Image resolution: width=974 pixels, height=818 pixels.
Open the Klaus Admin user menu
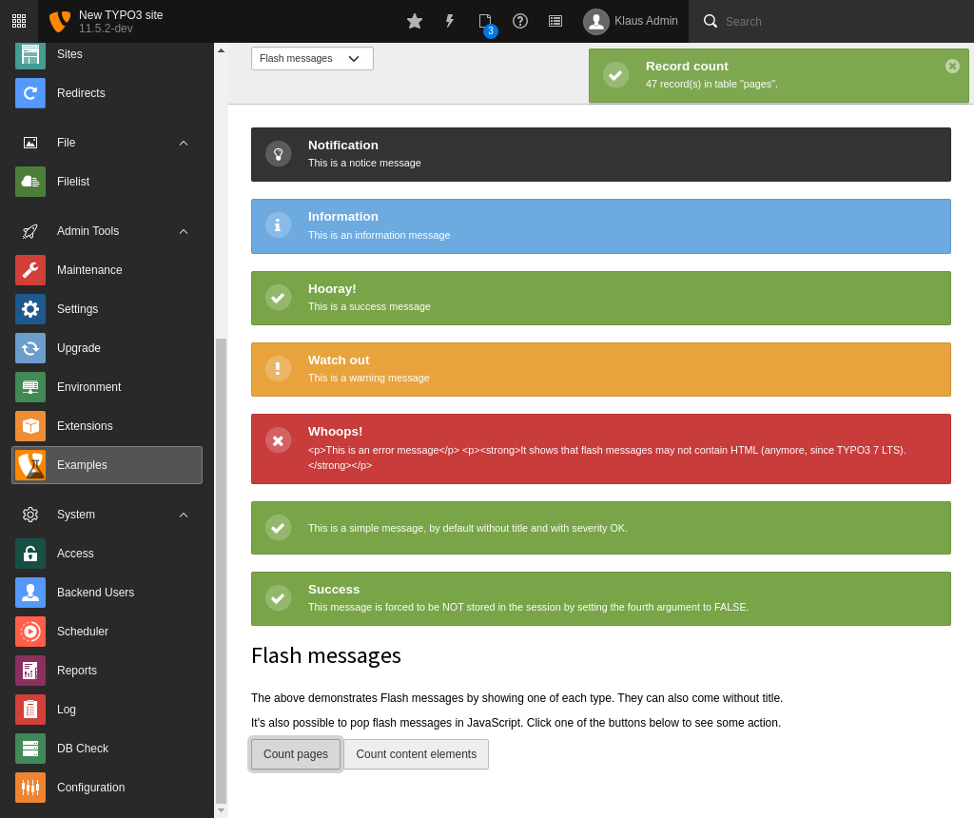632,21
